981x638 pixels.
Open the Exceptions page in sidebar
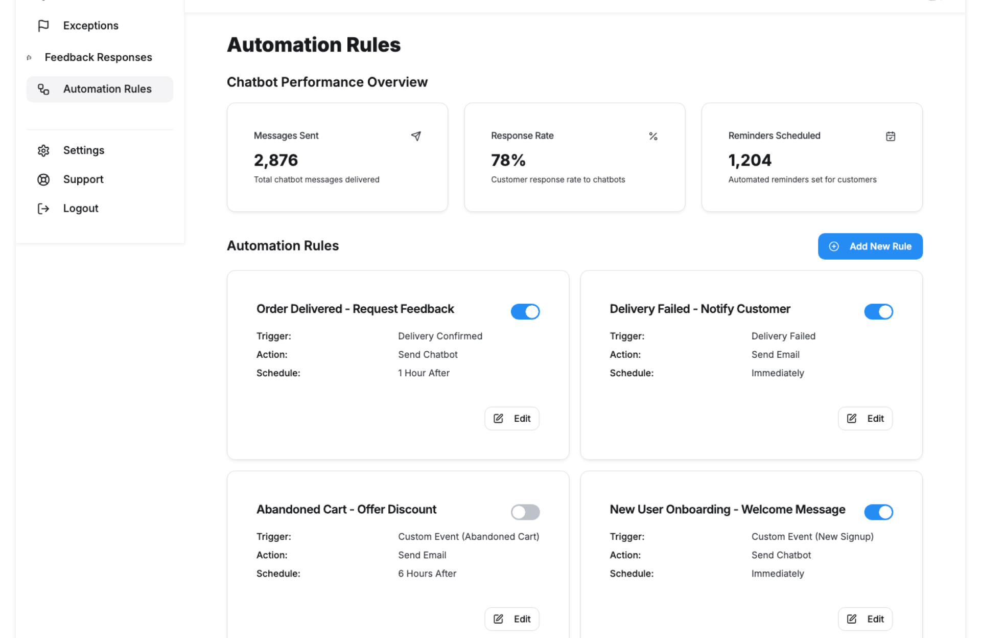pos(90,26)
